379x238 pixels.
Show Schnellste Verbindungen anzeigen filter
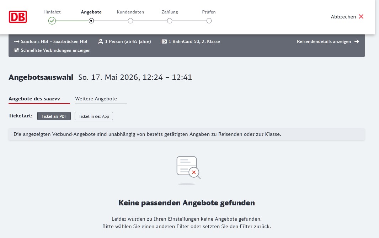point(55,50)
